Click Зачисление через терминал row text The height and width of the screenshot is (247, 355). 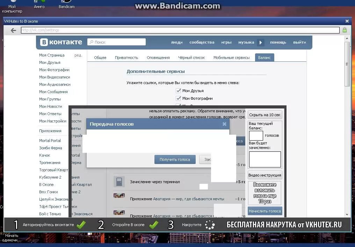[155, 182]
